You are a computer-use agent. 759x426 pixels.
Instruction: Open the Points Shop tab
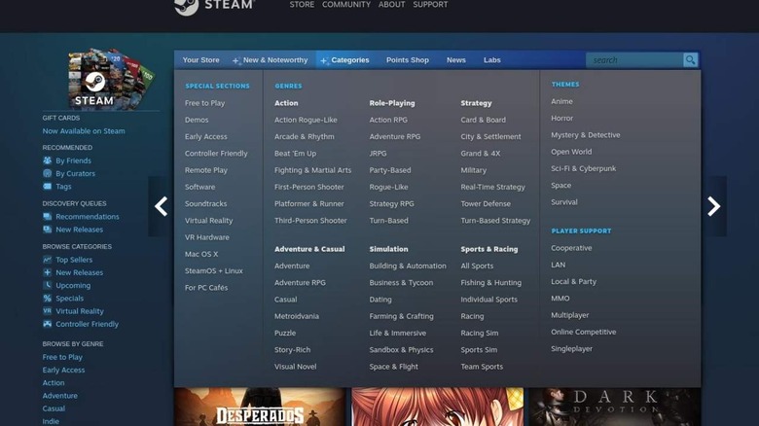point(407,60)
